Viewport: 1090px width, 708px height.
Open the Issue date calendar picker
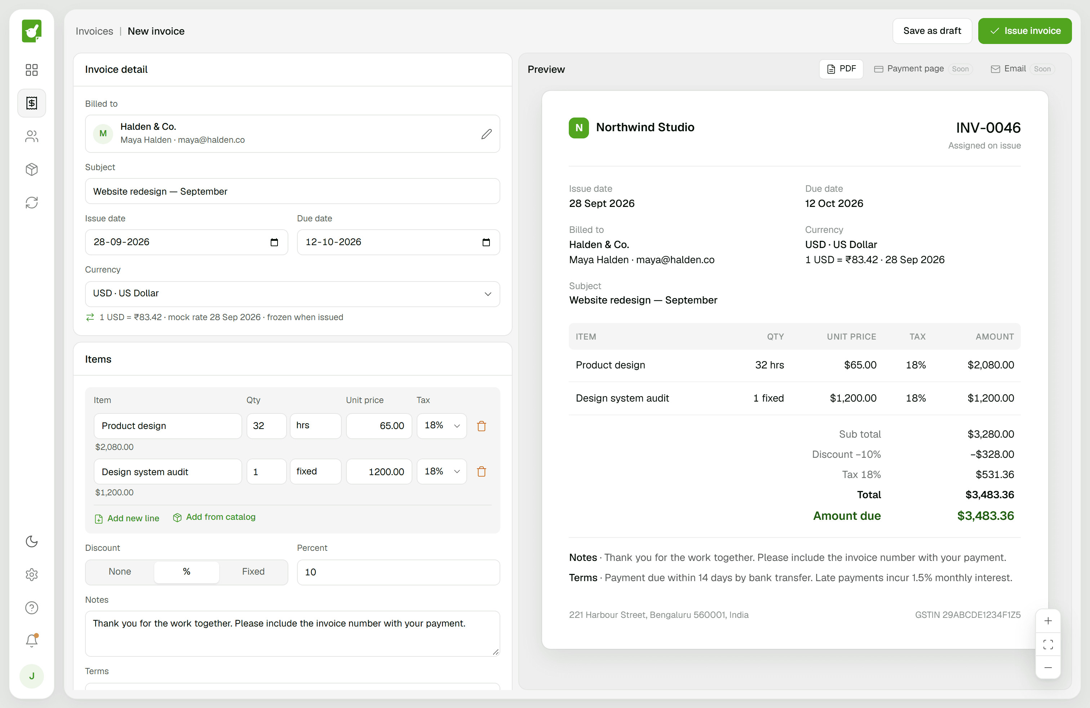point(274,242)
